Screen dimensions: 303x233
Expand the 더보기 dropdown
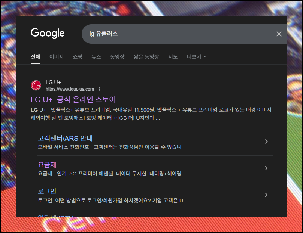coord(196,57)
